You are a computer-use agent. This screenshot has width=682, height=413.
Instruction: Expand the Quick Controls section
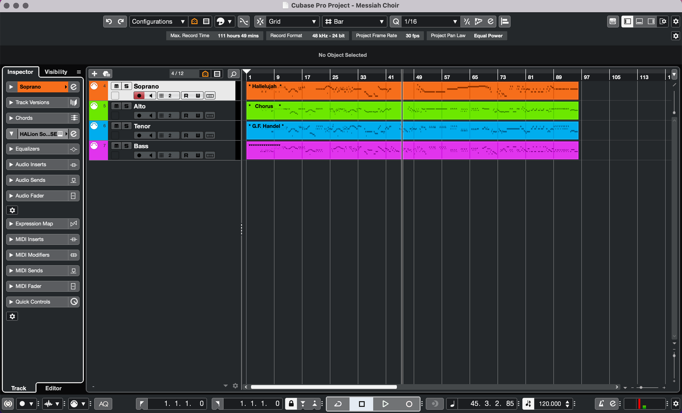pos(38,302)
